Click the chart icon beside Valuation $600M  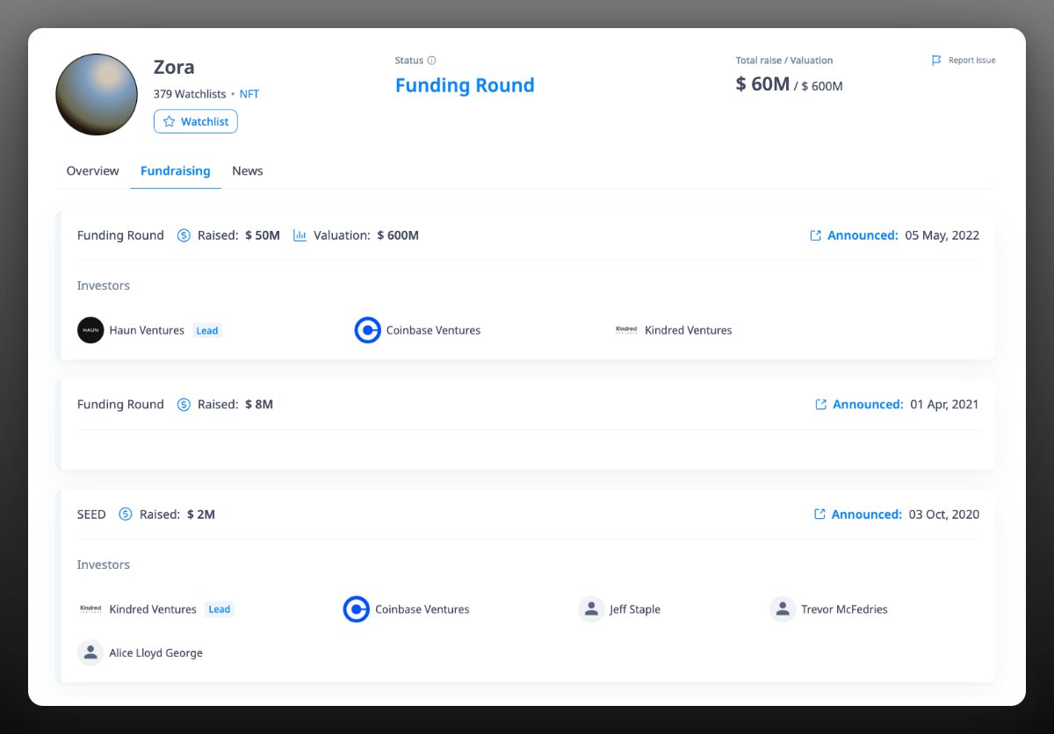(x=300, y=235)
